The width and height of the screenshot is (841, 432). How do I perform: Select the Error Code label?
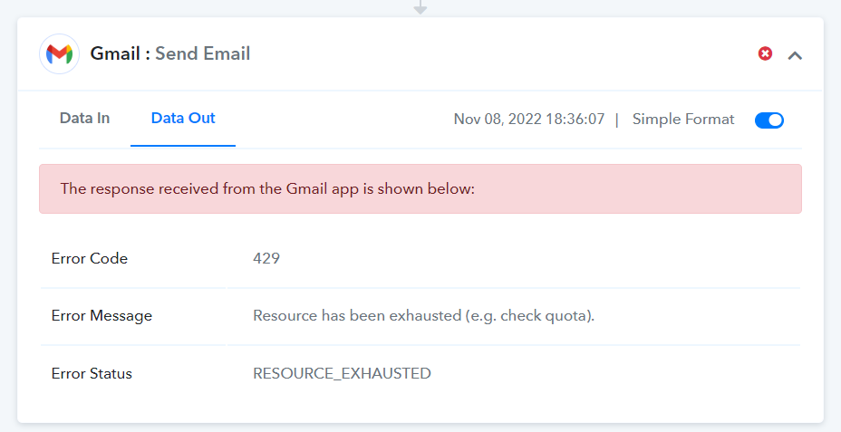pos(90,258)
